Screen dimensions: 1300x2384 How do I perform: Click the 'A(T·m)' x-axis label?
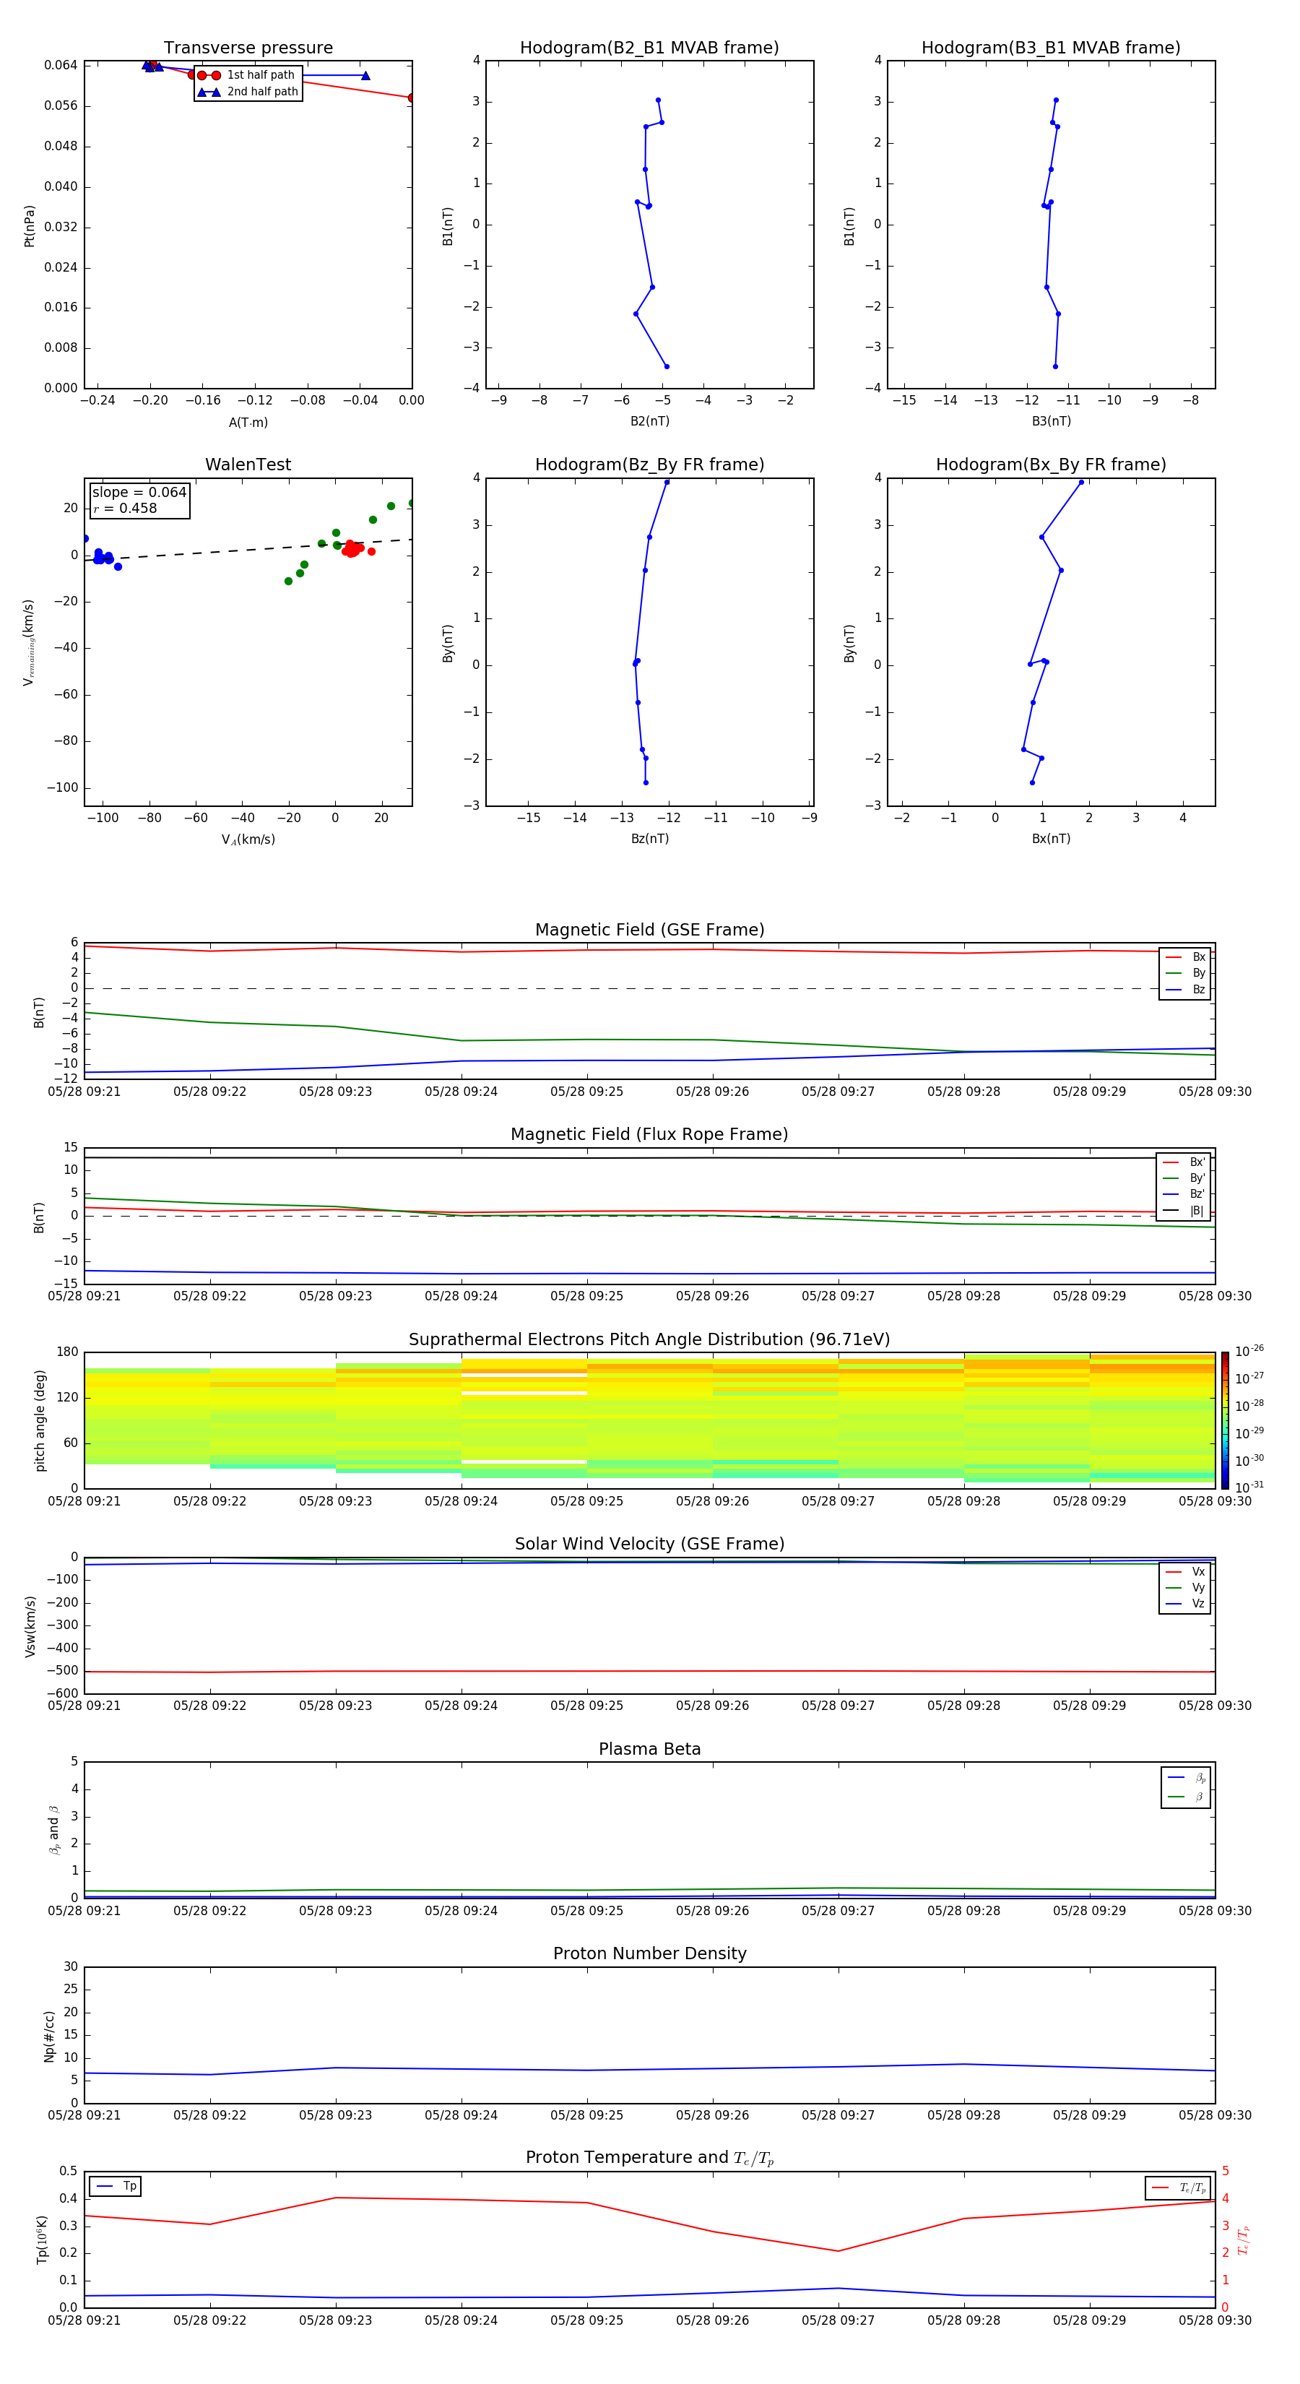tap(248, 423)
